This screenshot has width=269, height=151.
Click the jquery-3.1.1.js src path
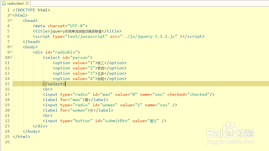pyautogui.click(x=148, y=36)
